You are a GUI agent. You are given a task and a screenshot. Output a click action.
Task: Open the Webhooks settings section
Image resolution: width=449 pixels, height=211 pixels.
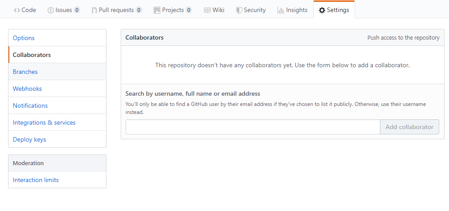point(27,89)
